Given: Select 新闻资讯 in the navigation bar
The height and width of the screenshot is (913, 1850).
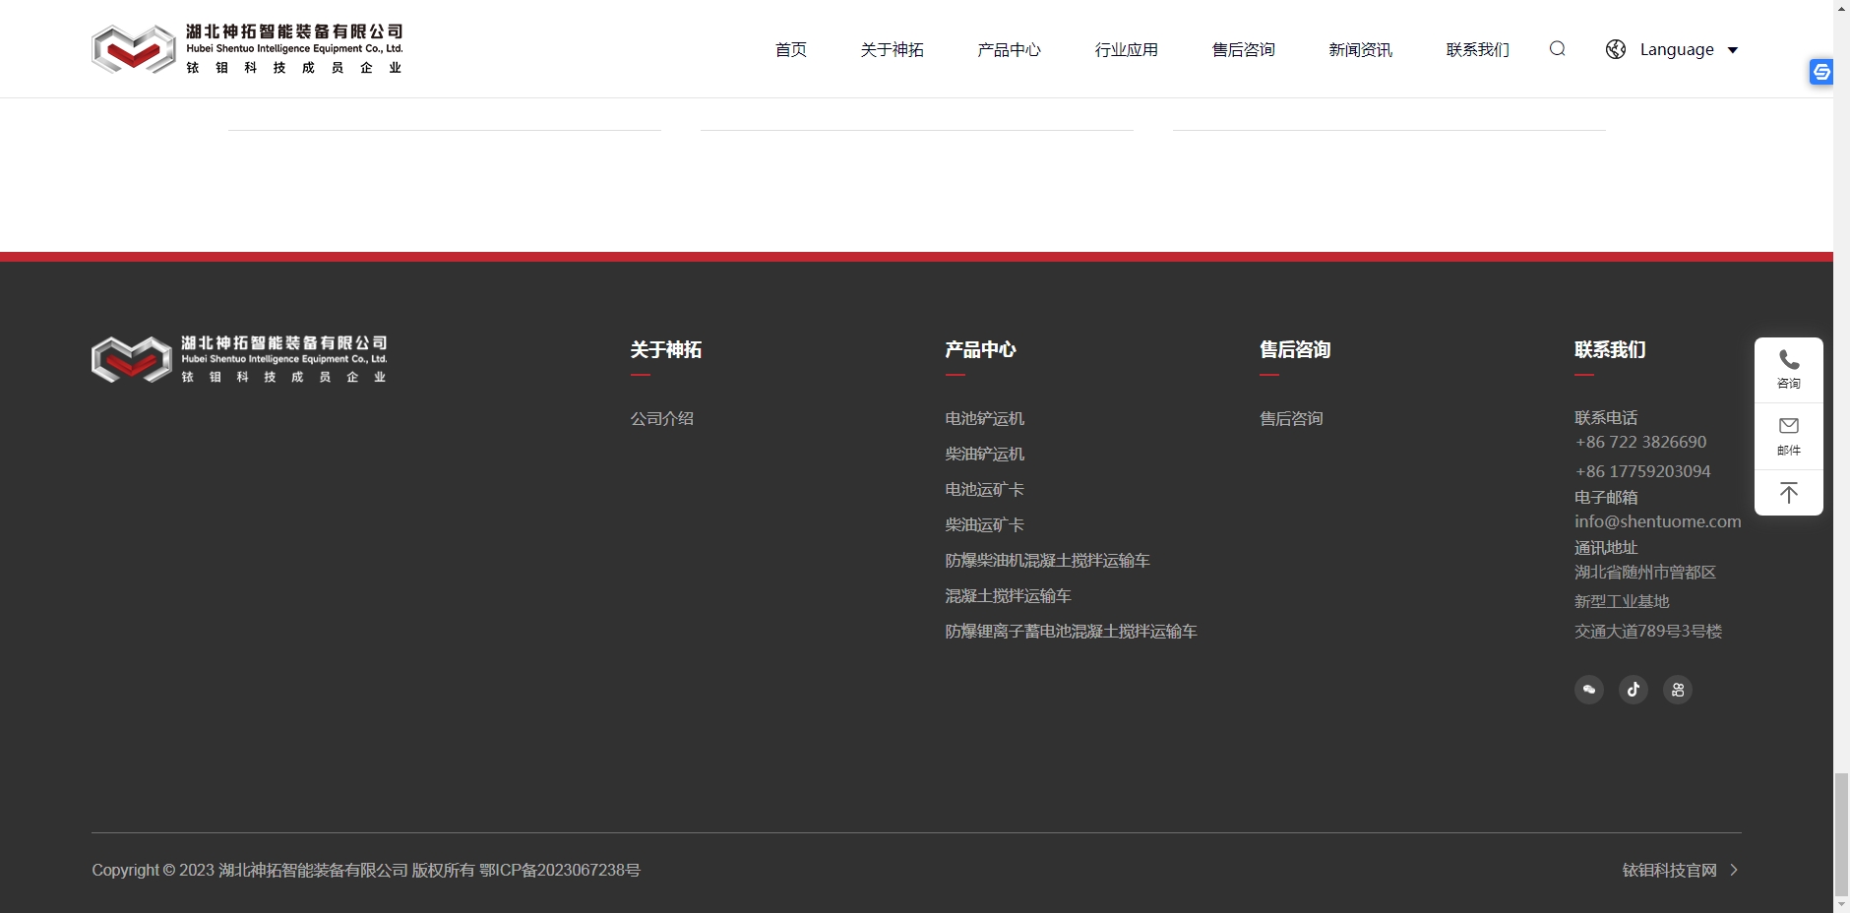Looking at the screenshot, I should (1360, 49).
